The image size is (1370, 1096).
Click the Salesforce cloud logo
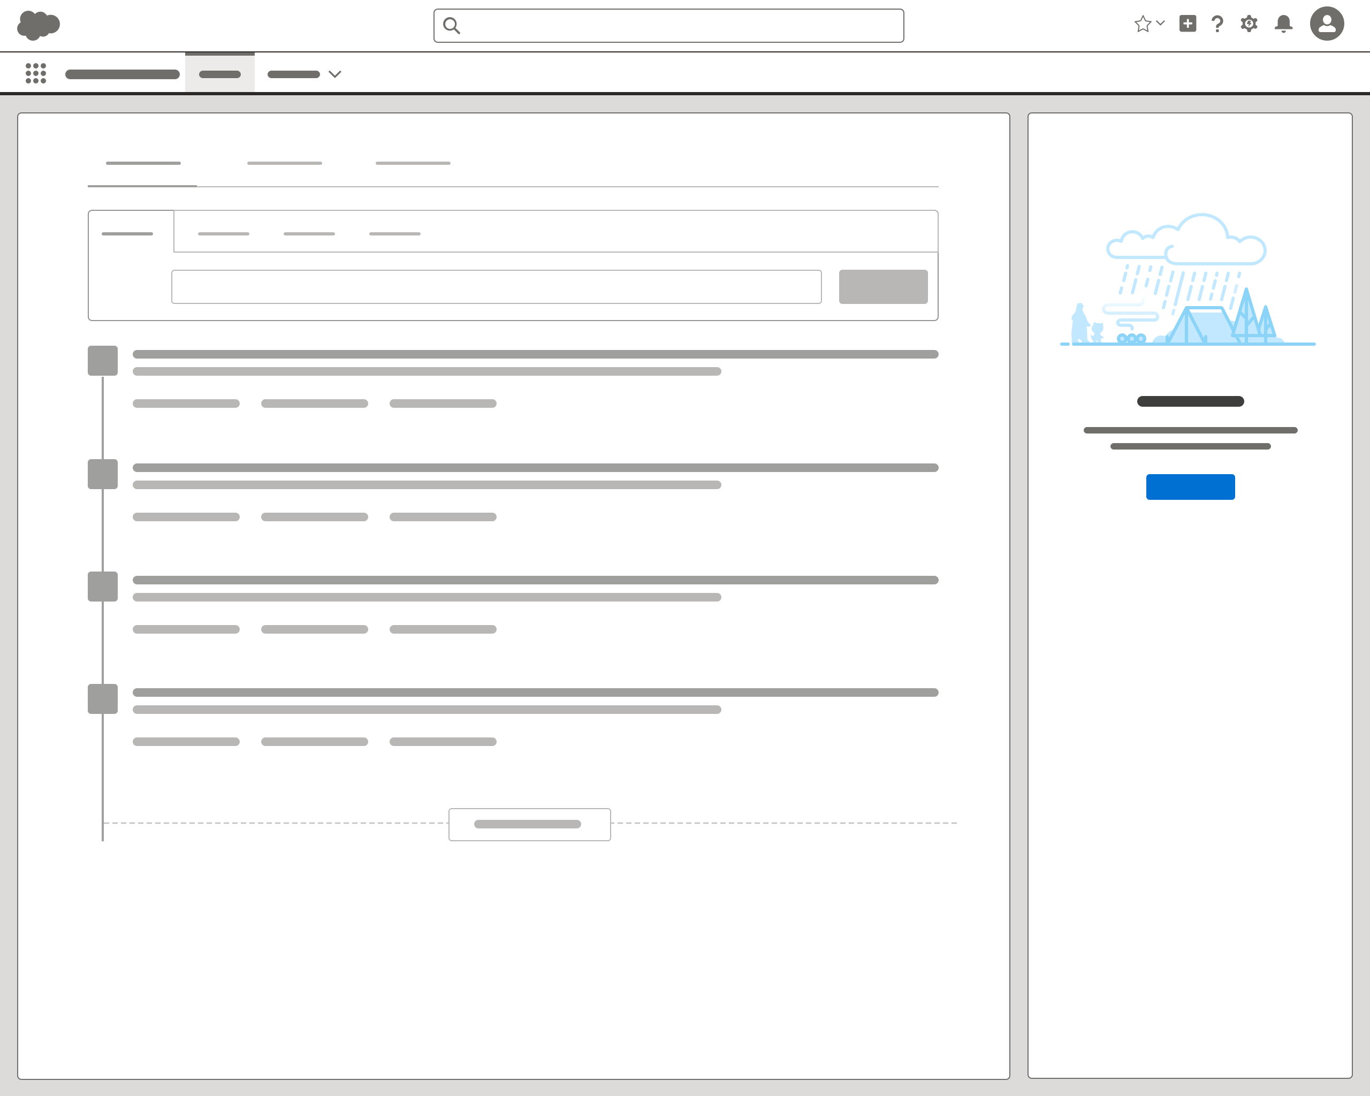point(40,24)
